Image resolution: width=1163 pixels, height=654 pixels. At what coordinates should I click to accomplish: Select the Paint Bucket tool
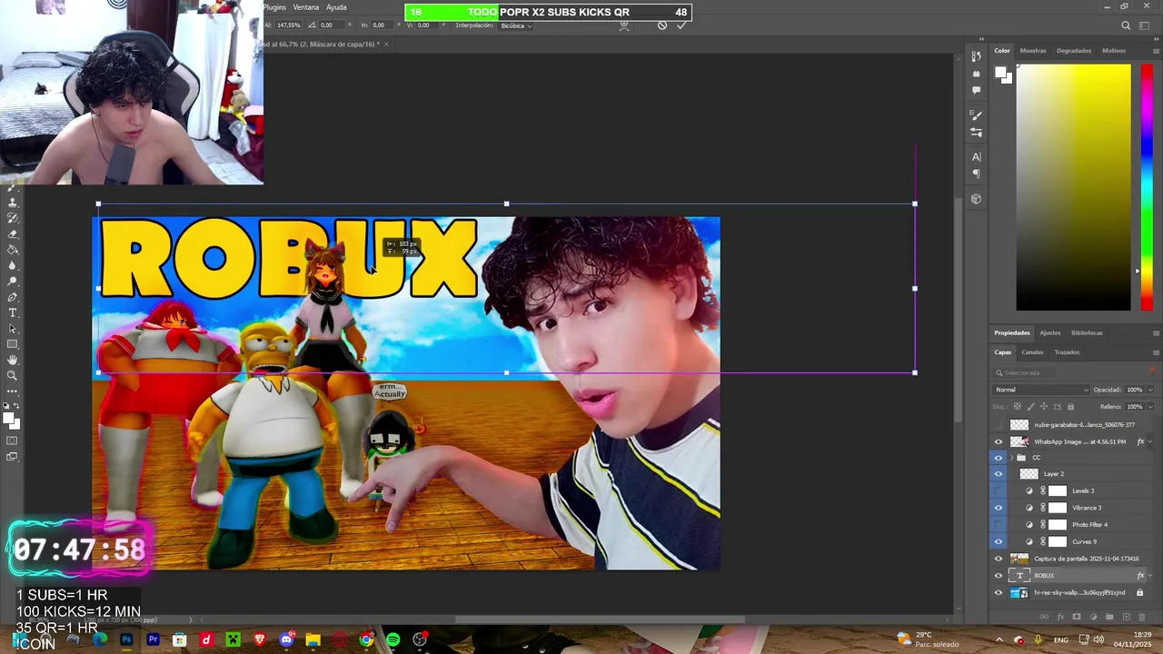pyautogui.click(x=13, y=248)
